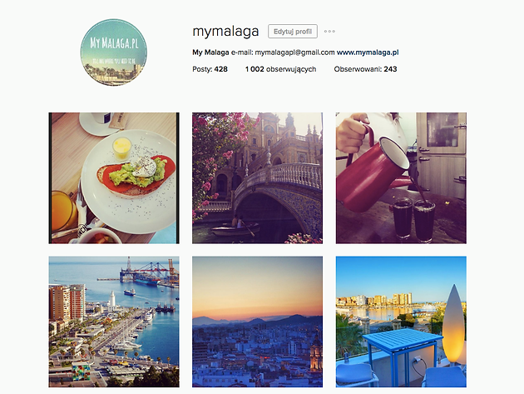
Task: Open the stone bridge with flowers photo
Action: [x=257, y=178]
